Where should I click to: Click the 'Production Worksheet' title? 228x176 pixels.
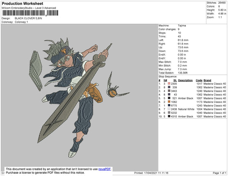[22, 4]
